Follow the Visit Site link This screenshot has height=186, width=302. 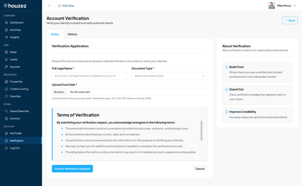(66, 6)
